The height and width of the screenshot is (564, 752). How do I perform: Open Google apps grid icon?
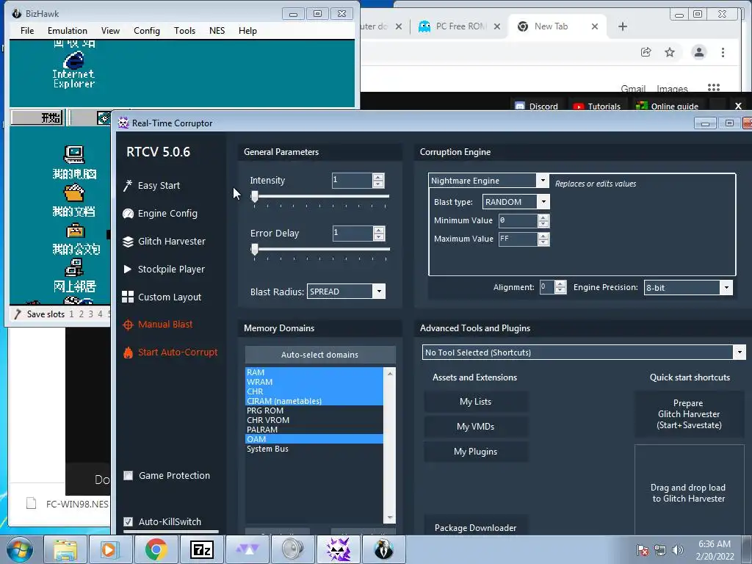click(714, 87)
